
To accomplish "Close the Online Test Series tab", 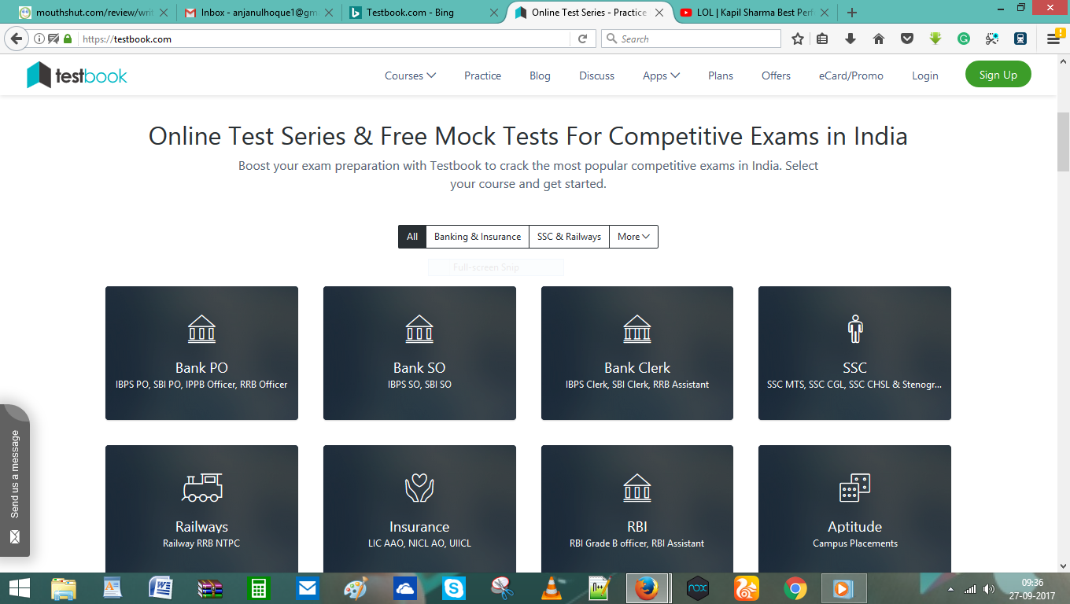I will (659, 13).
